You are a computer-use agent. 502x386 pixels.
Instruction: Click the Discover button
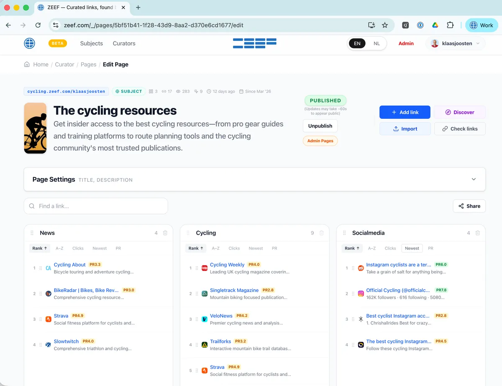[x=460, y=112]
